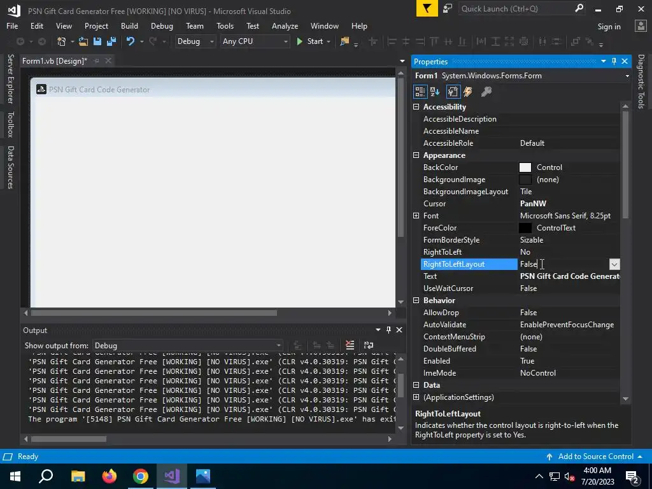Pin the Output panel with the pushpin
Viewport: 652px width, 489px height.
coord(388,330)
